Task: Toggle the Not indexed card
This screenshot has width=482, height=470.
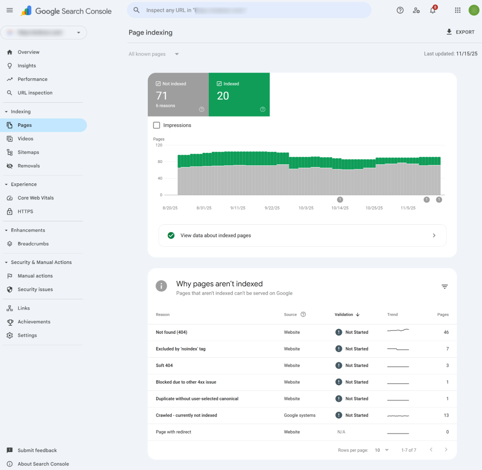Action: point(178,94)
